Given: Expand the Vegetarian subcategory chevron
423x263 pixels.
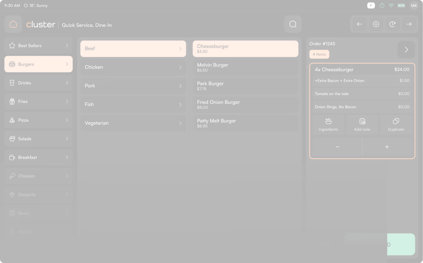Looking at the screenshot, I should pyautogui.click(x=180, y=123).
